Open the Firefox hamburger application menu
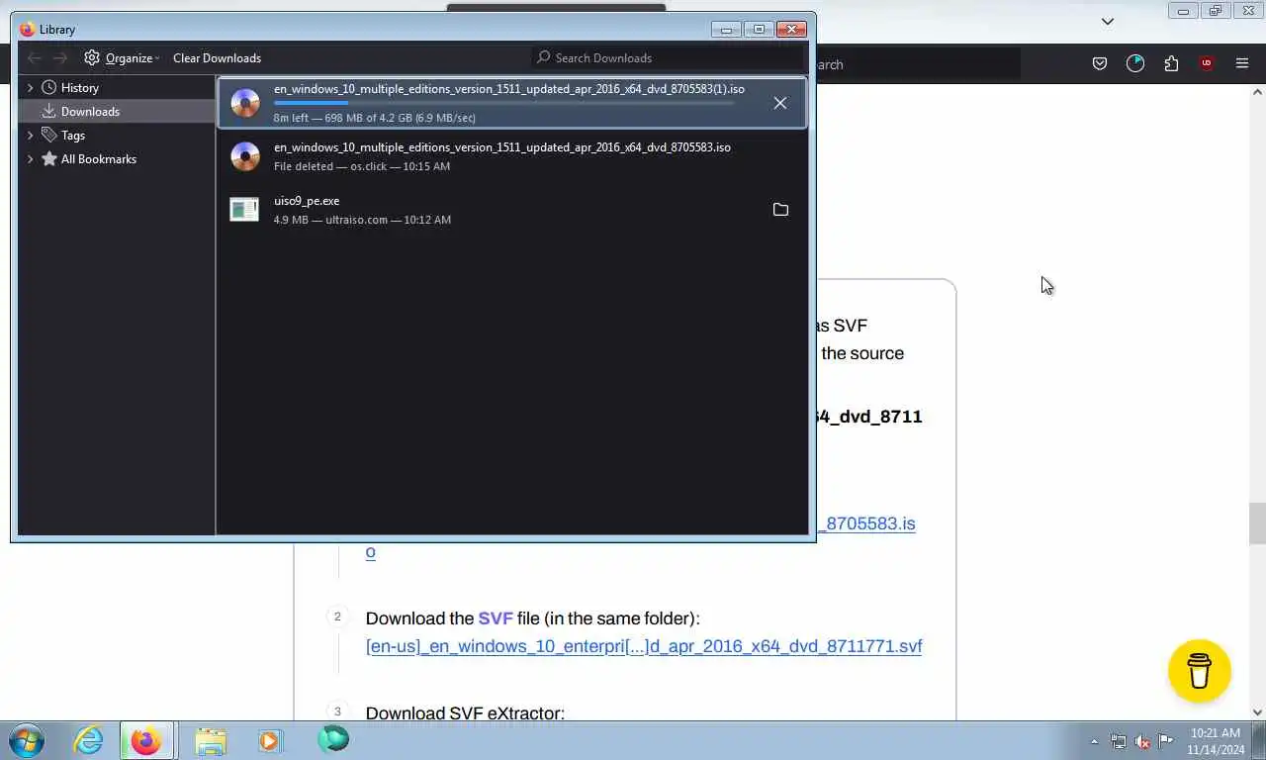Viewport: 1266px width, 760px height. 1242,63
